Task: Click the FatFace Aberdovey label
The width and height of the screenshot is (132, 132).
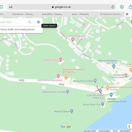Action: 108,61
